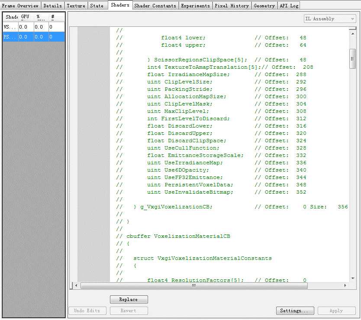Click the horizontal scrollbar left arrow
The height and width of the screenshot is (320, 361).
point(76,285)
